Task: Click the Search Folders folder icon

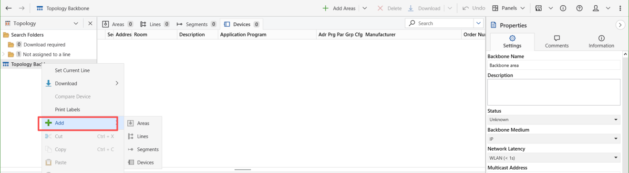Action: point(6,35)
